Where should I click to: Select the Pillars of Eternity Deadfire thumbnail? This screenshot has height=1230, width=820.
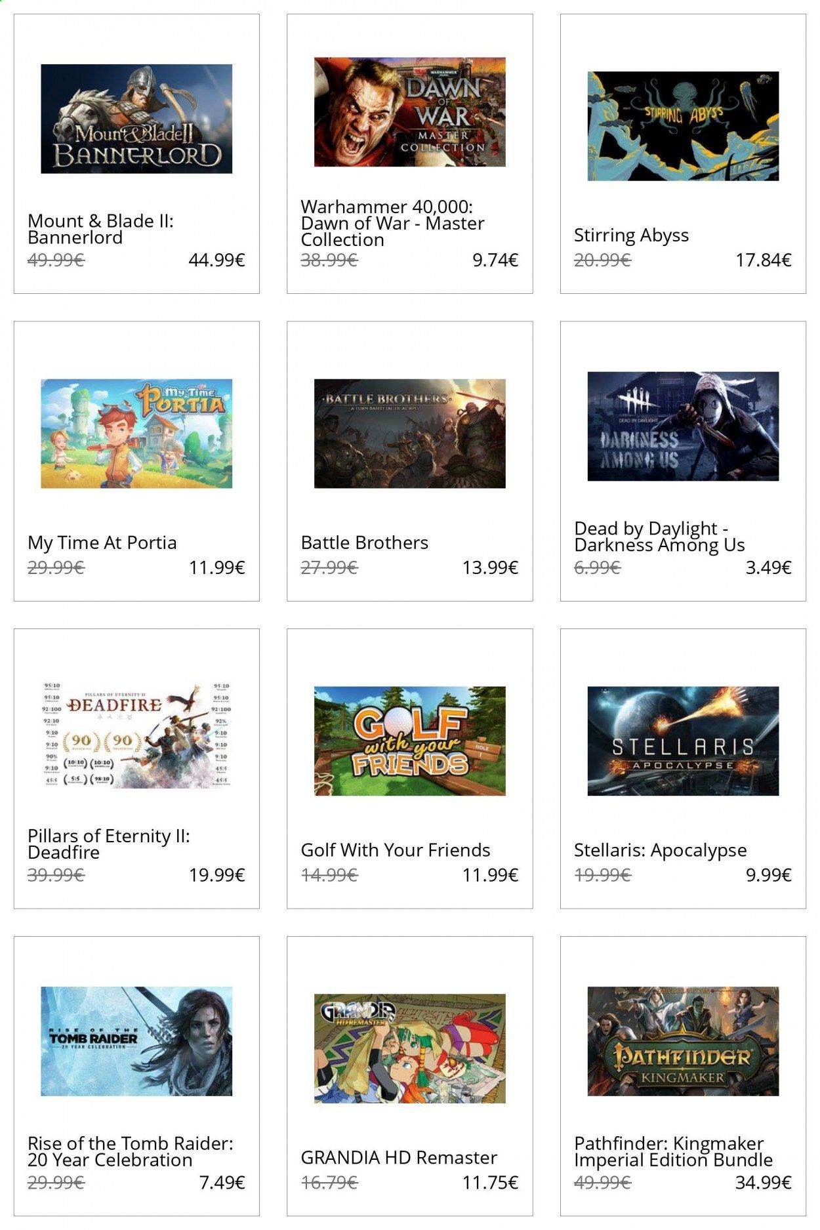click(136, 734)
